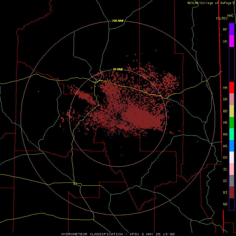Click the BD yellow legend swatch
236x236 pixels.
(232, 111)
